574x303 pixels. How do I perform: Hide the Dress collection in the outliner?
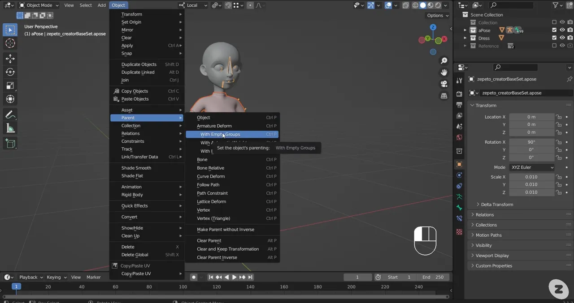(x=562, y=38)
